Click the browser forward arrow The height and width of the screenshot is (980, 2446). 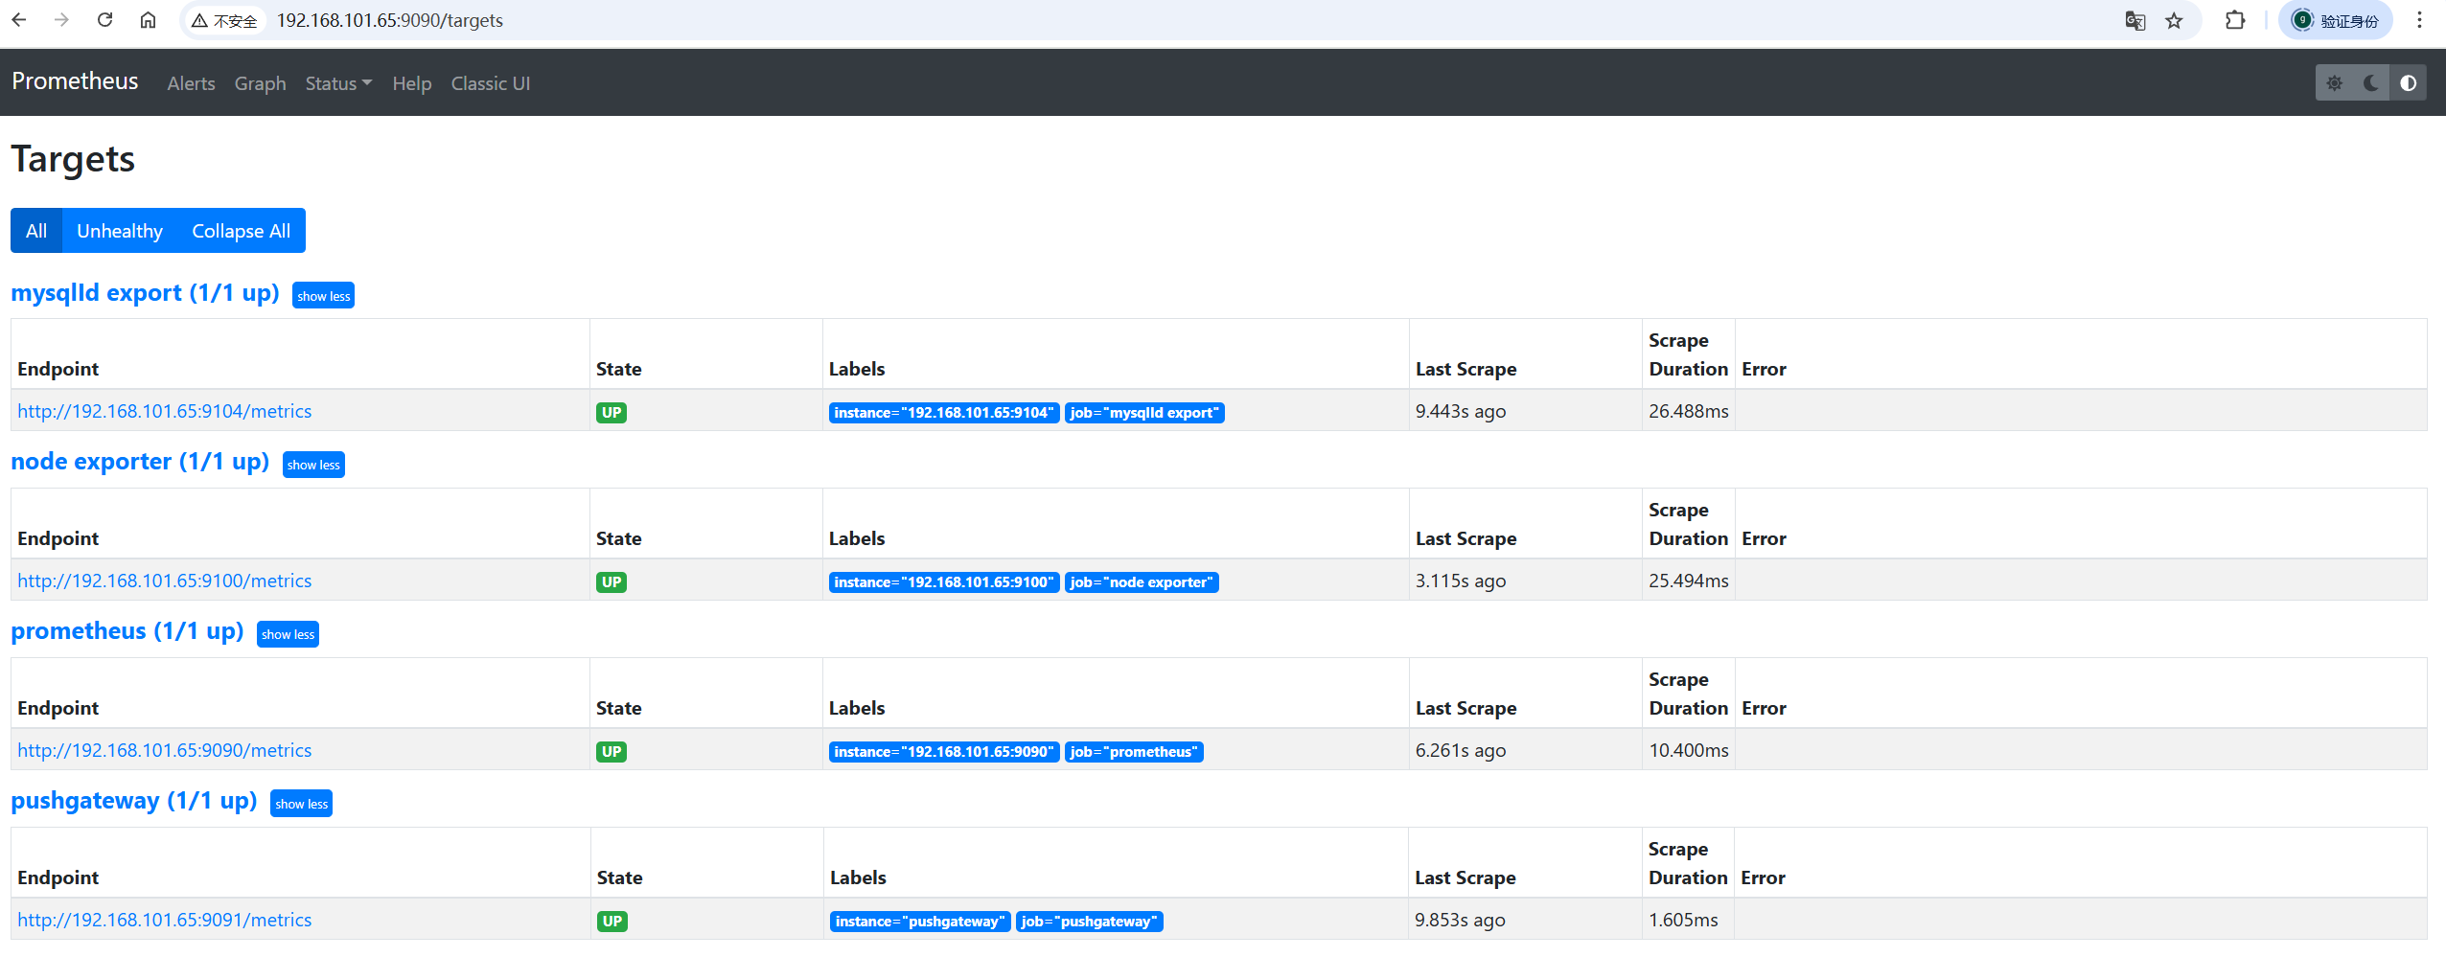tap(61, 20)
